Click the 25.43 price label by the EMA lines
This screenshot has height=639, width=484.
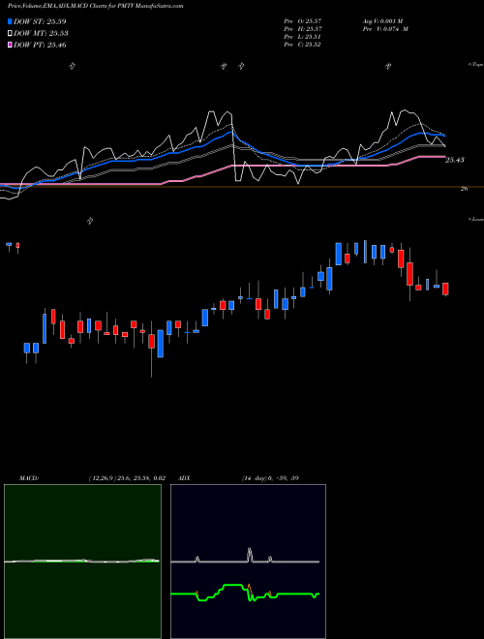point(455,160)
